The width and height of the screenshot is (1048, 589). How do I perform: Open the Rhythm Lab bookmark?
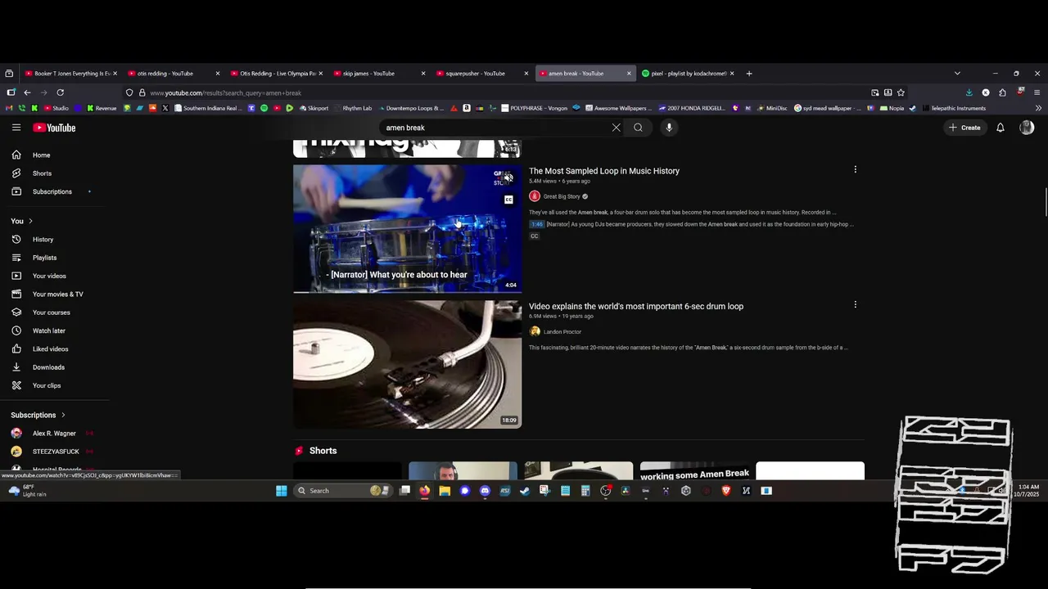click(353, 108)
